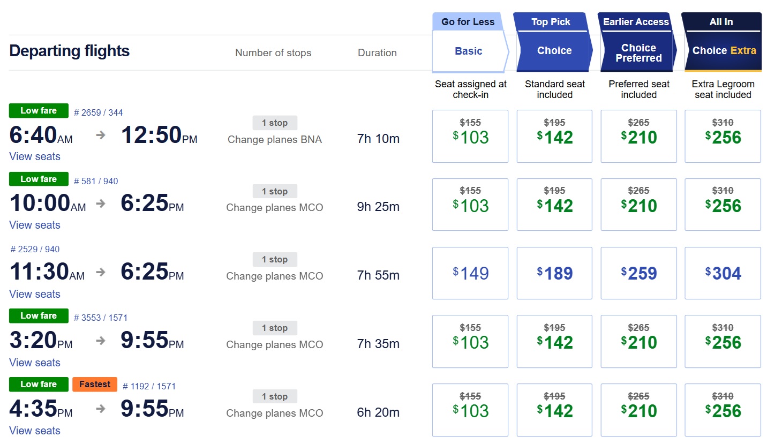Select the Go for Less Basic fare header
The image size is (767, 444).
[468, 50]
